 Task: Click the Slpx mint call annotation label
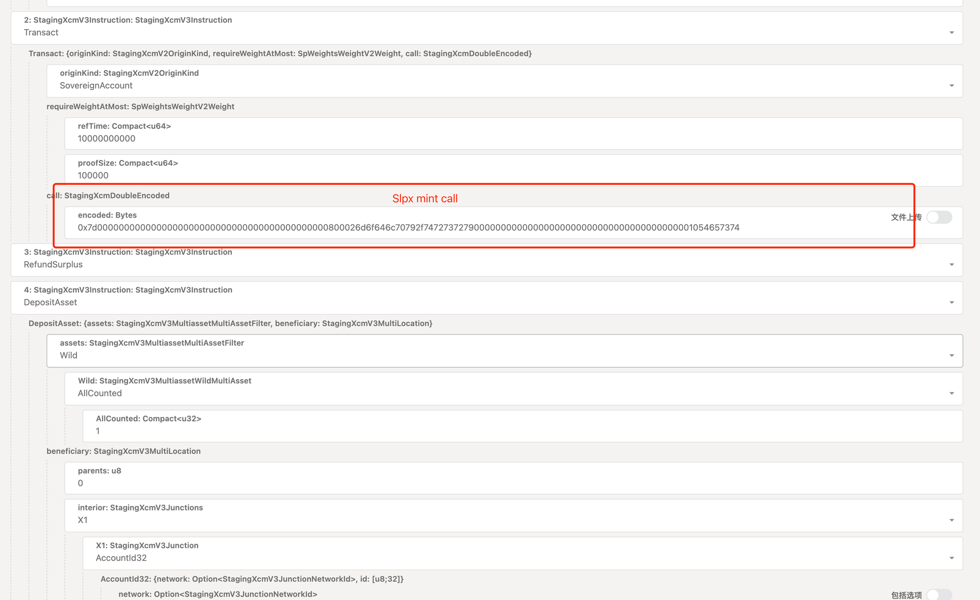coord(425,198)
